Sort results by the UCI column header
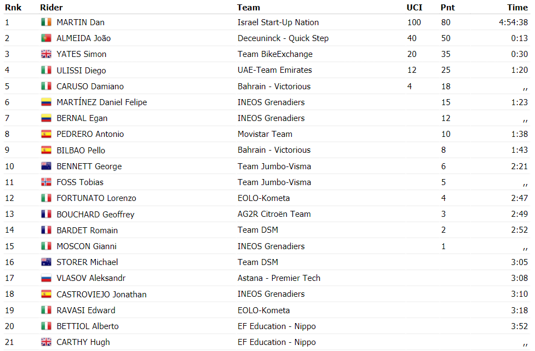 pos(414,8)
